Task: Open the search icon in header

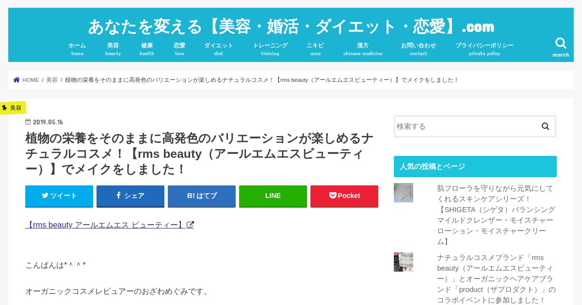Action: (x=561, y=47)
